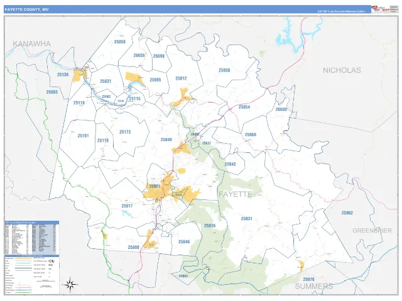Select ZIP code 25917

127,206
